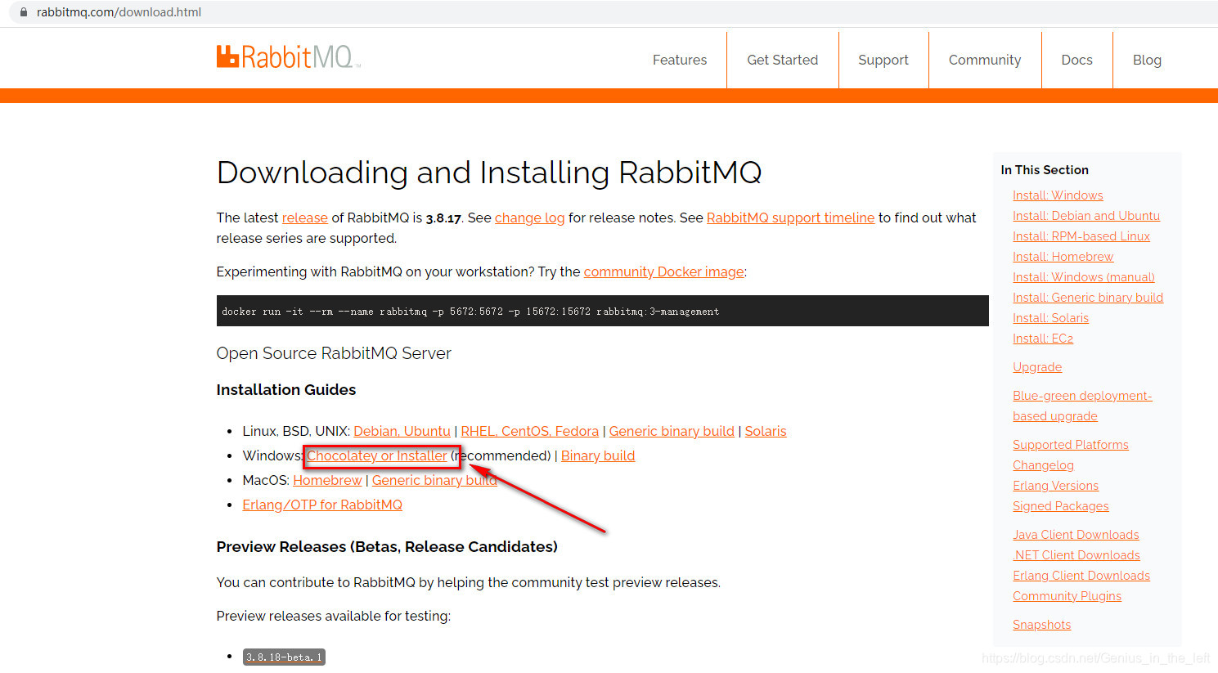Click the lock icon in address bar
Image resolution: width=1218 pixels, height=673 pixels.
[x=24, y=12]
